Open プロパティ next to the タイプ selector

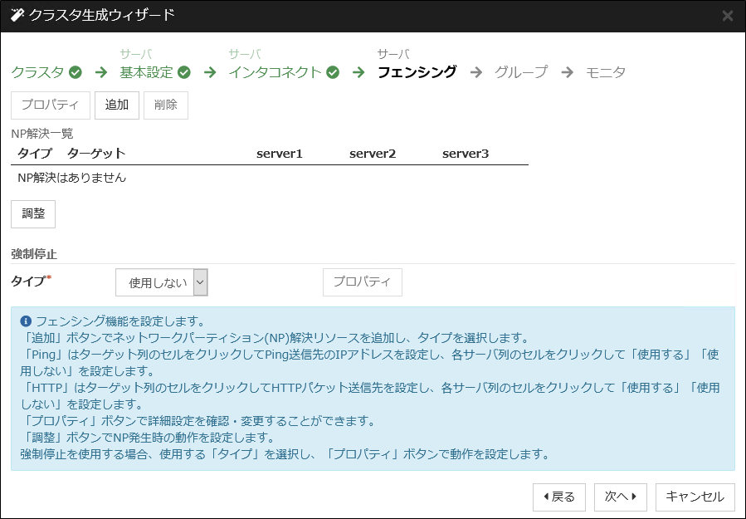coord(361,282)
